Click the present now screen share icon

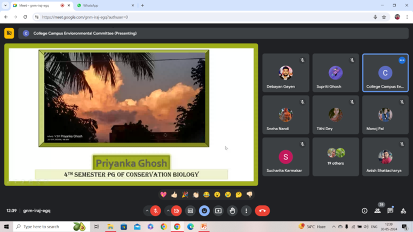218,211
